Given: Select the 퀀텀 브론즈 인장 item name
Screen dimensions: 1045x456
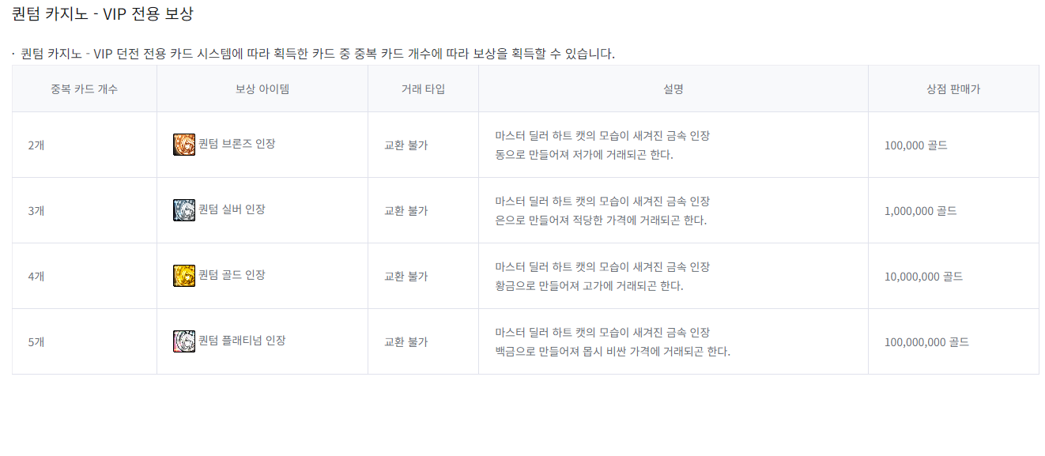Looking at the screenshot, I should click(x=236, y=145).
